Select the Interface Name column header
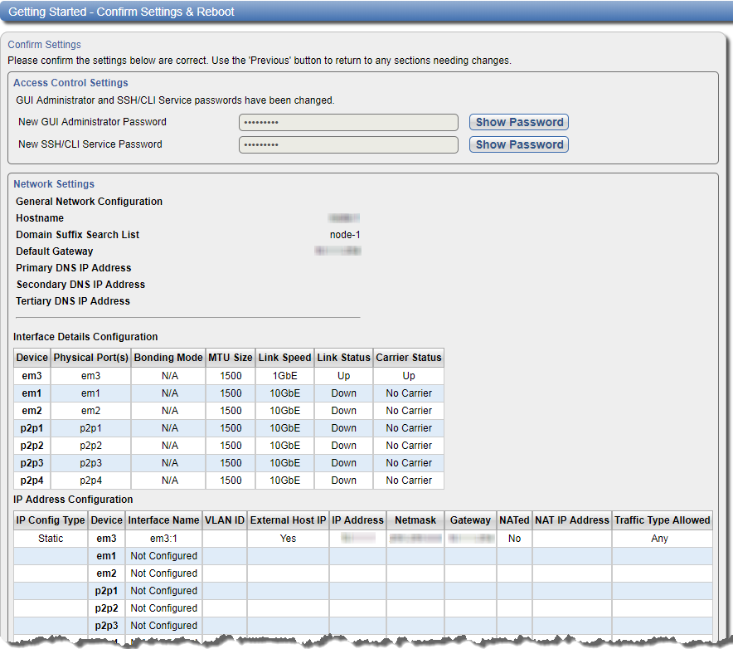Screen dimensions: 733x649 click(163, 520)
